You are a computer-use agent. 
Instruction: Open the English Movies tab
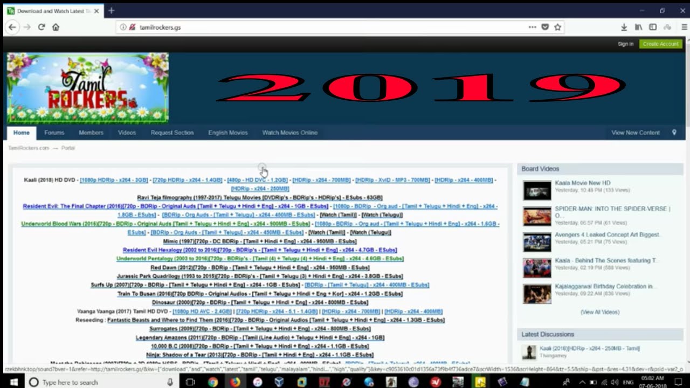[x=228, y=133]
